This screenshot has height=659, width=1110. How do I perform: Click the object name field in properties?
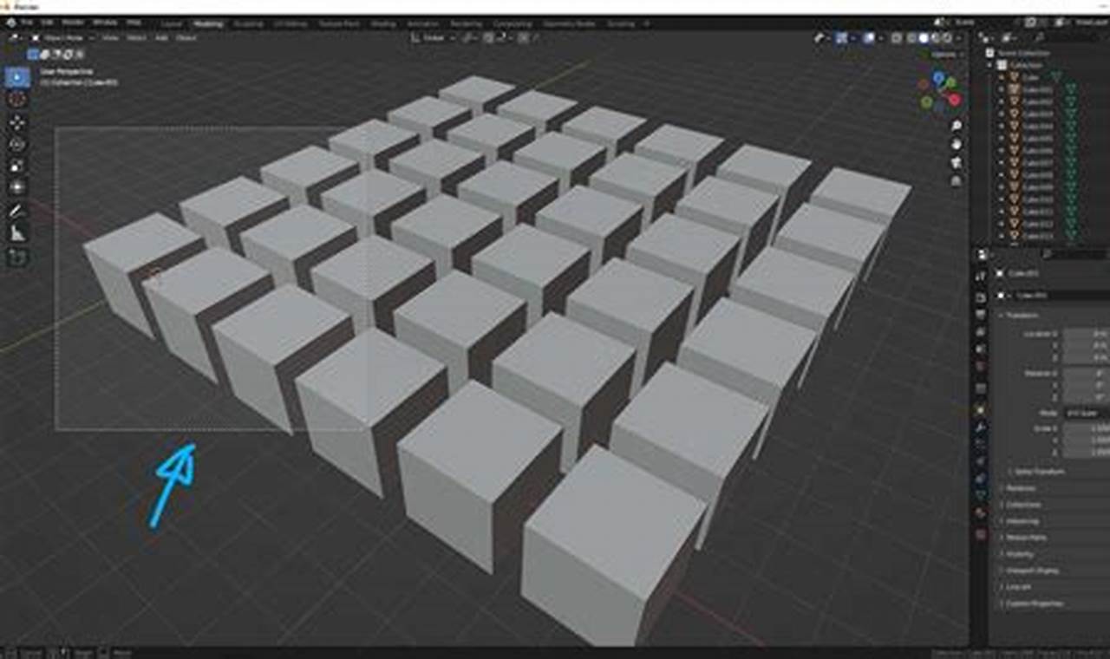(x=1063, y=295)
